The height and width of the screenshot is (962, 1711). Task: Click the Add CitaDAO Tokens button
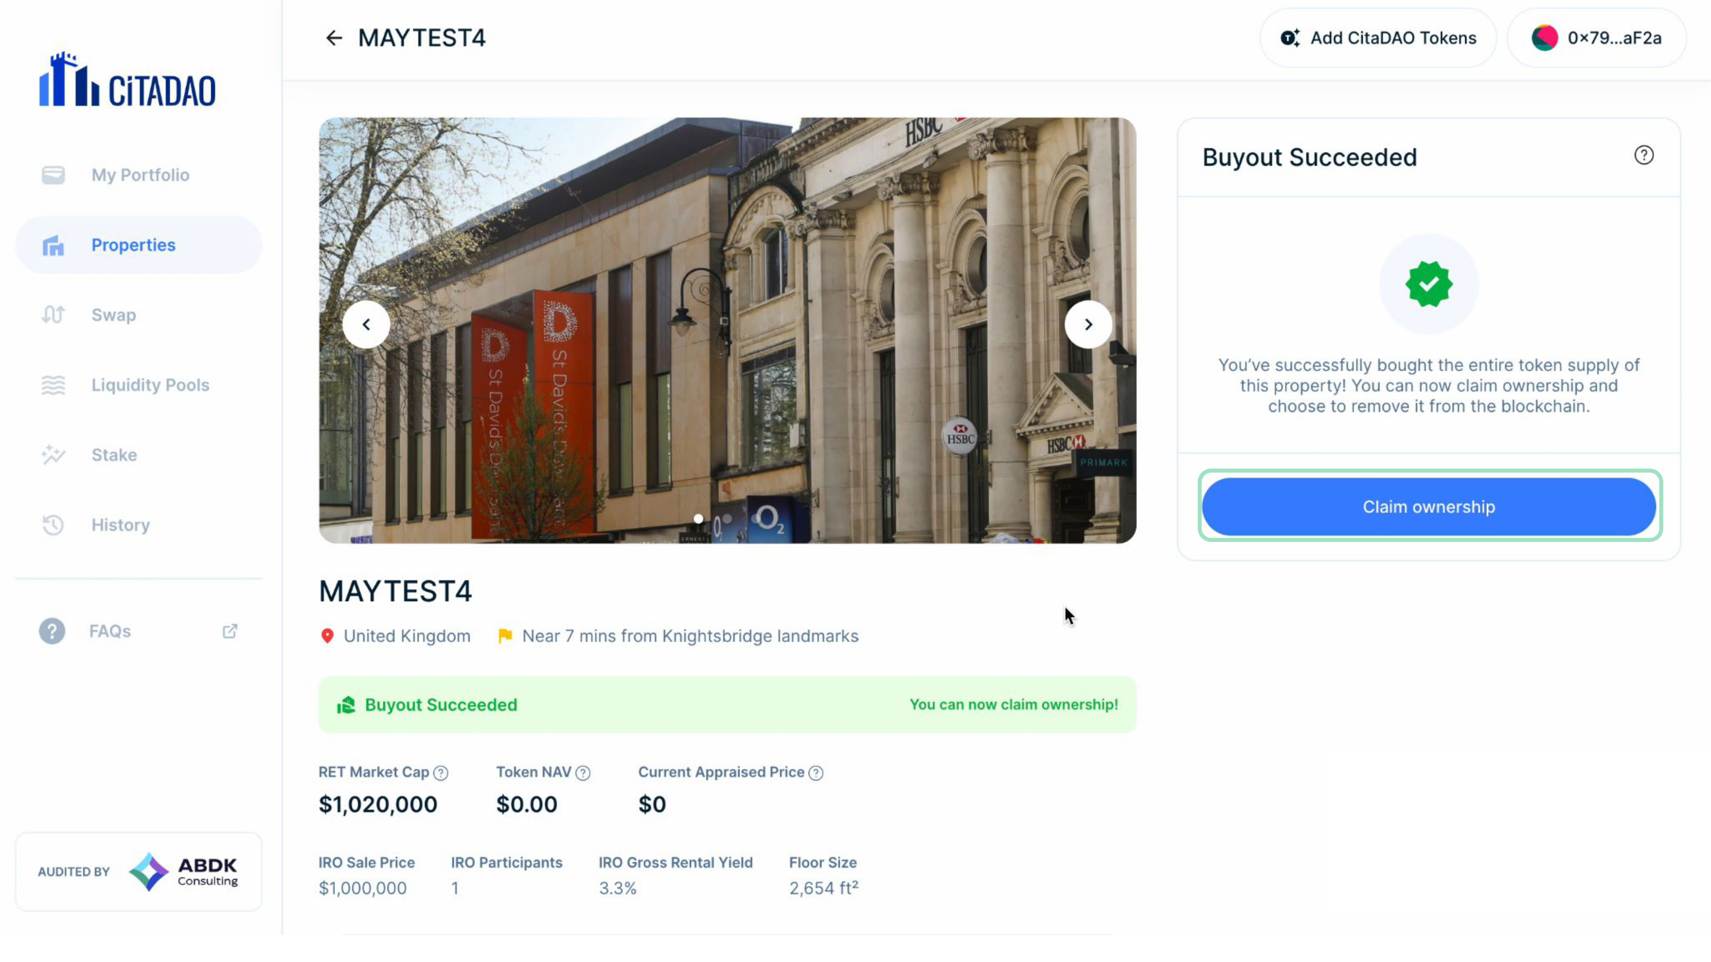point(1378,38)
